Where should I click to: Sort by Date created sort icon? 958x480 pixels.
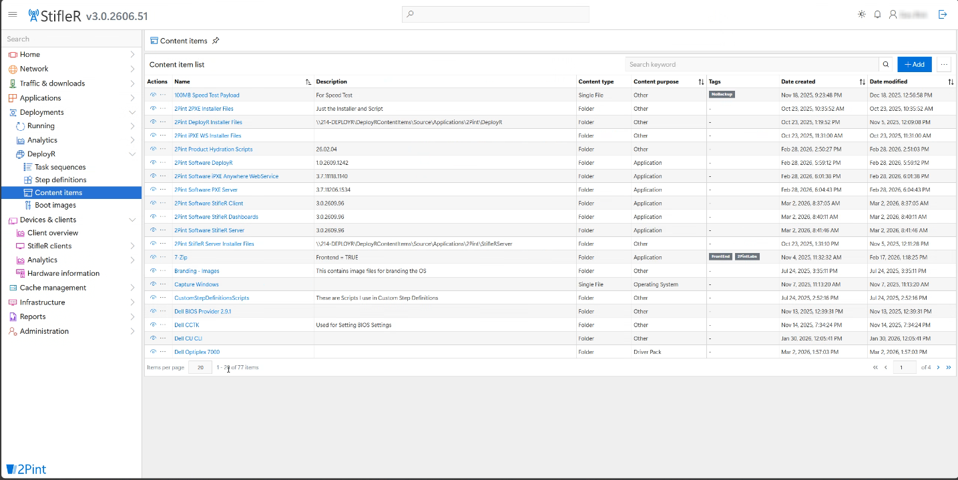pyautogui.click(x=862, y=81)
